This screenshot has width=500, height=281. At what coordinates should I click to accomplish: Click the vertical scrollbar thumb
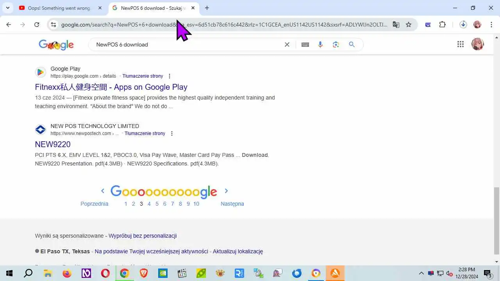(x=496, y=221)
